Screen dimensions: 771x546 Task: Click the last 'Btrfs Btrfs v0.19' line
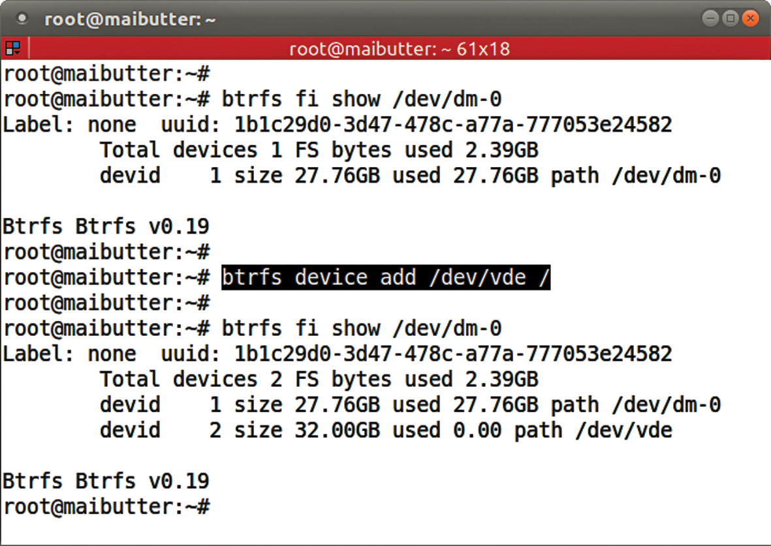coord(106,481)
